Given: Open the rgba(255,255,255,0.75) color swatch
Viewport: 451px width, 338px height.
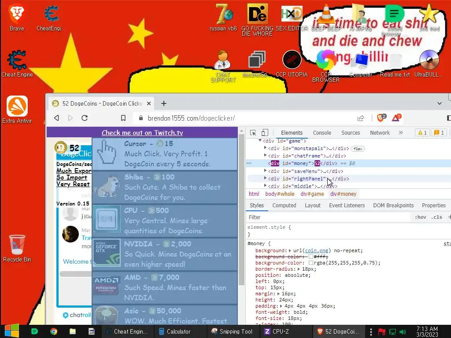Looking at the screenshot, I should 311,263.
